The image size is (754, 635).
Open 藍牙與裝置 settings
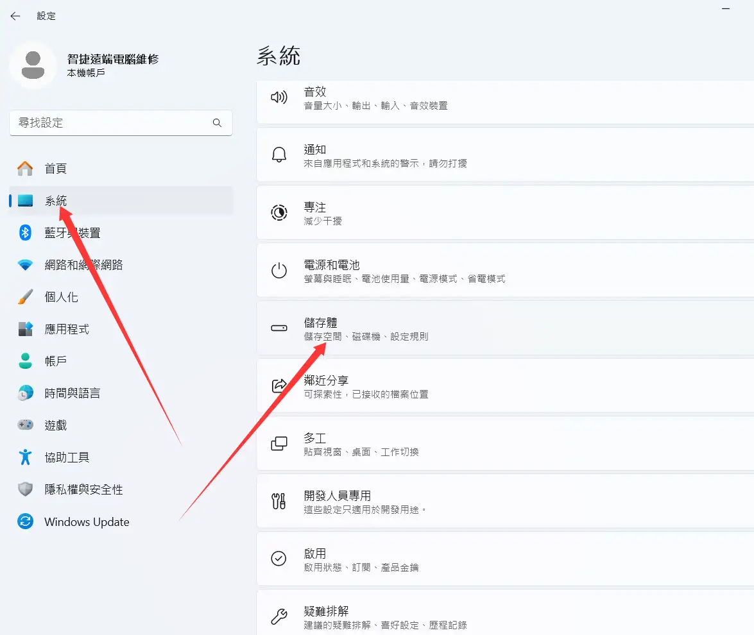121,233
